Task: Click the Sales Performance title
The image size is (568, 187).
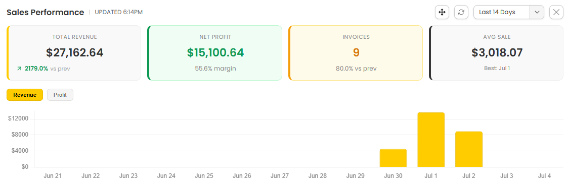Action: point(46,12)
